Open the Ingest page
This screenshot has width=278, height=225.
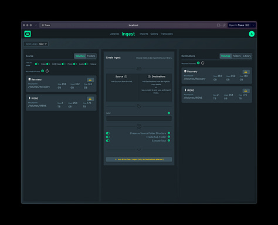coord(128,34)
